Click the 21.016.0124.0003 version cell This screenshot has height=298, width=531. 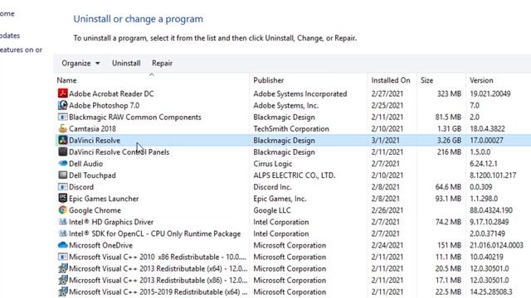coord(496,245)
